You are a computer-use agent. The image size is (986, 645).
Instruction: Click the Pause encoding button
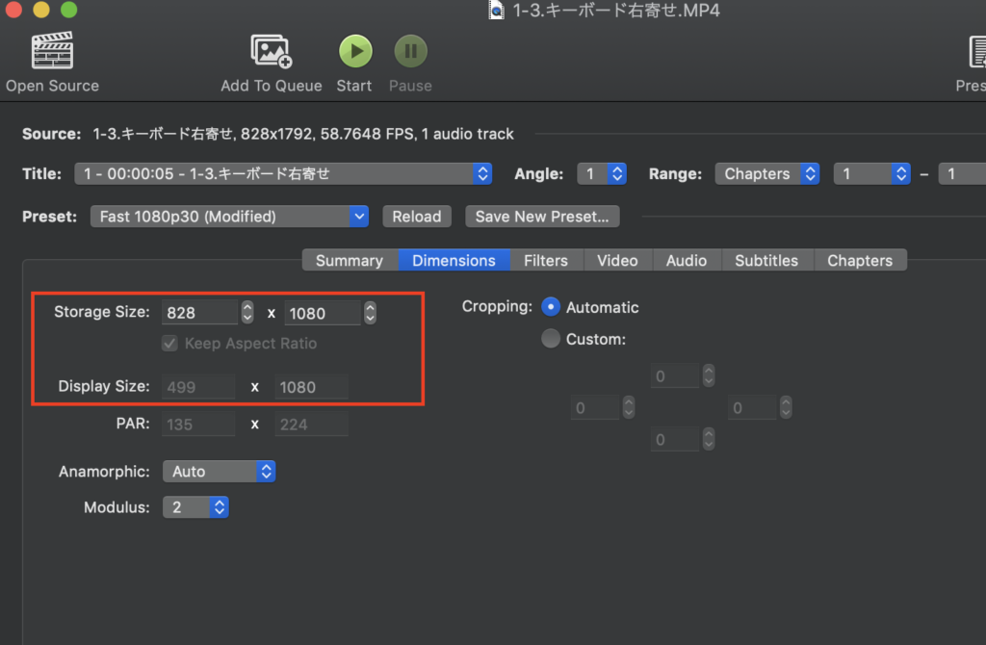pyautogui.click(x=410, y=51)
